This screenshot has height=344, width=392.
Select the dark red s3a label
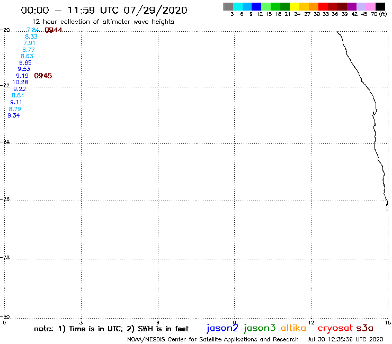pyautogui.click(x=365, y=328)
